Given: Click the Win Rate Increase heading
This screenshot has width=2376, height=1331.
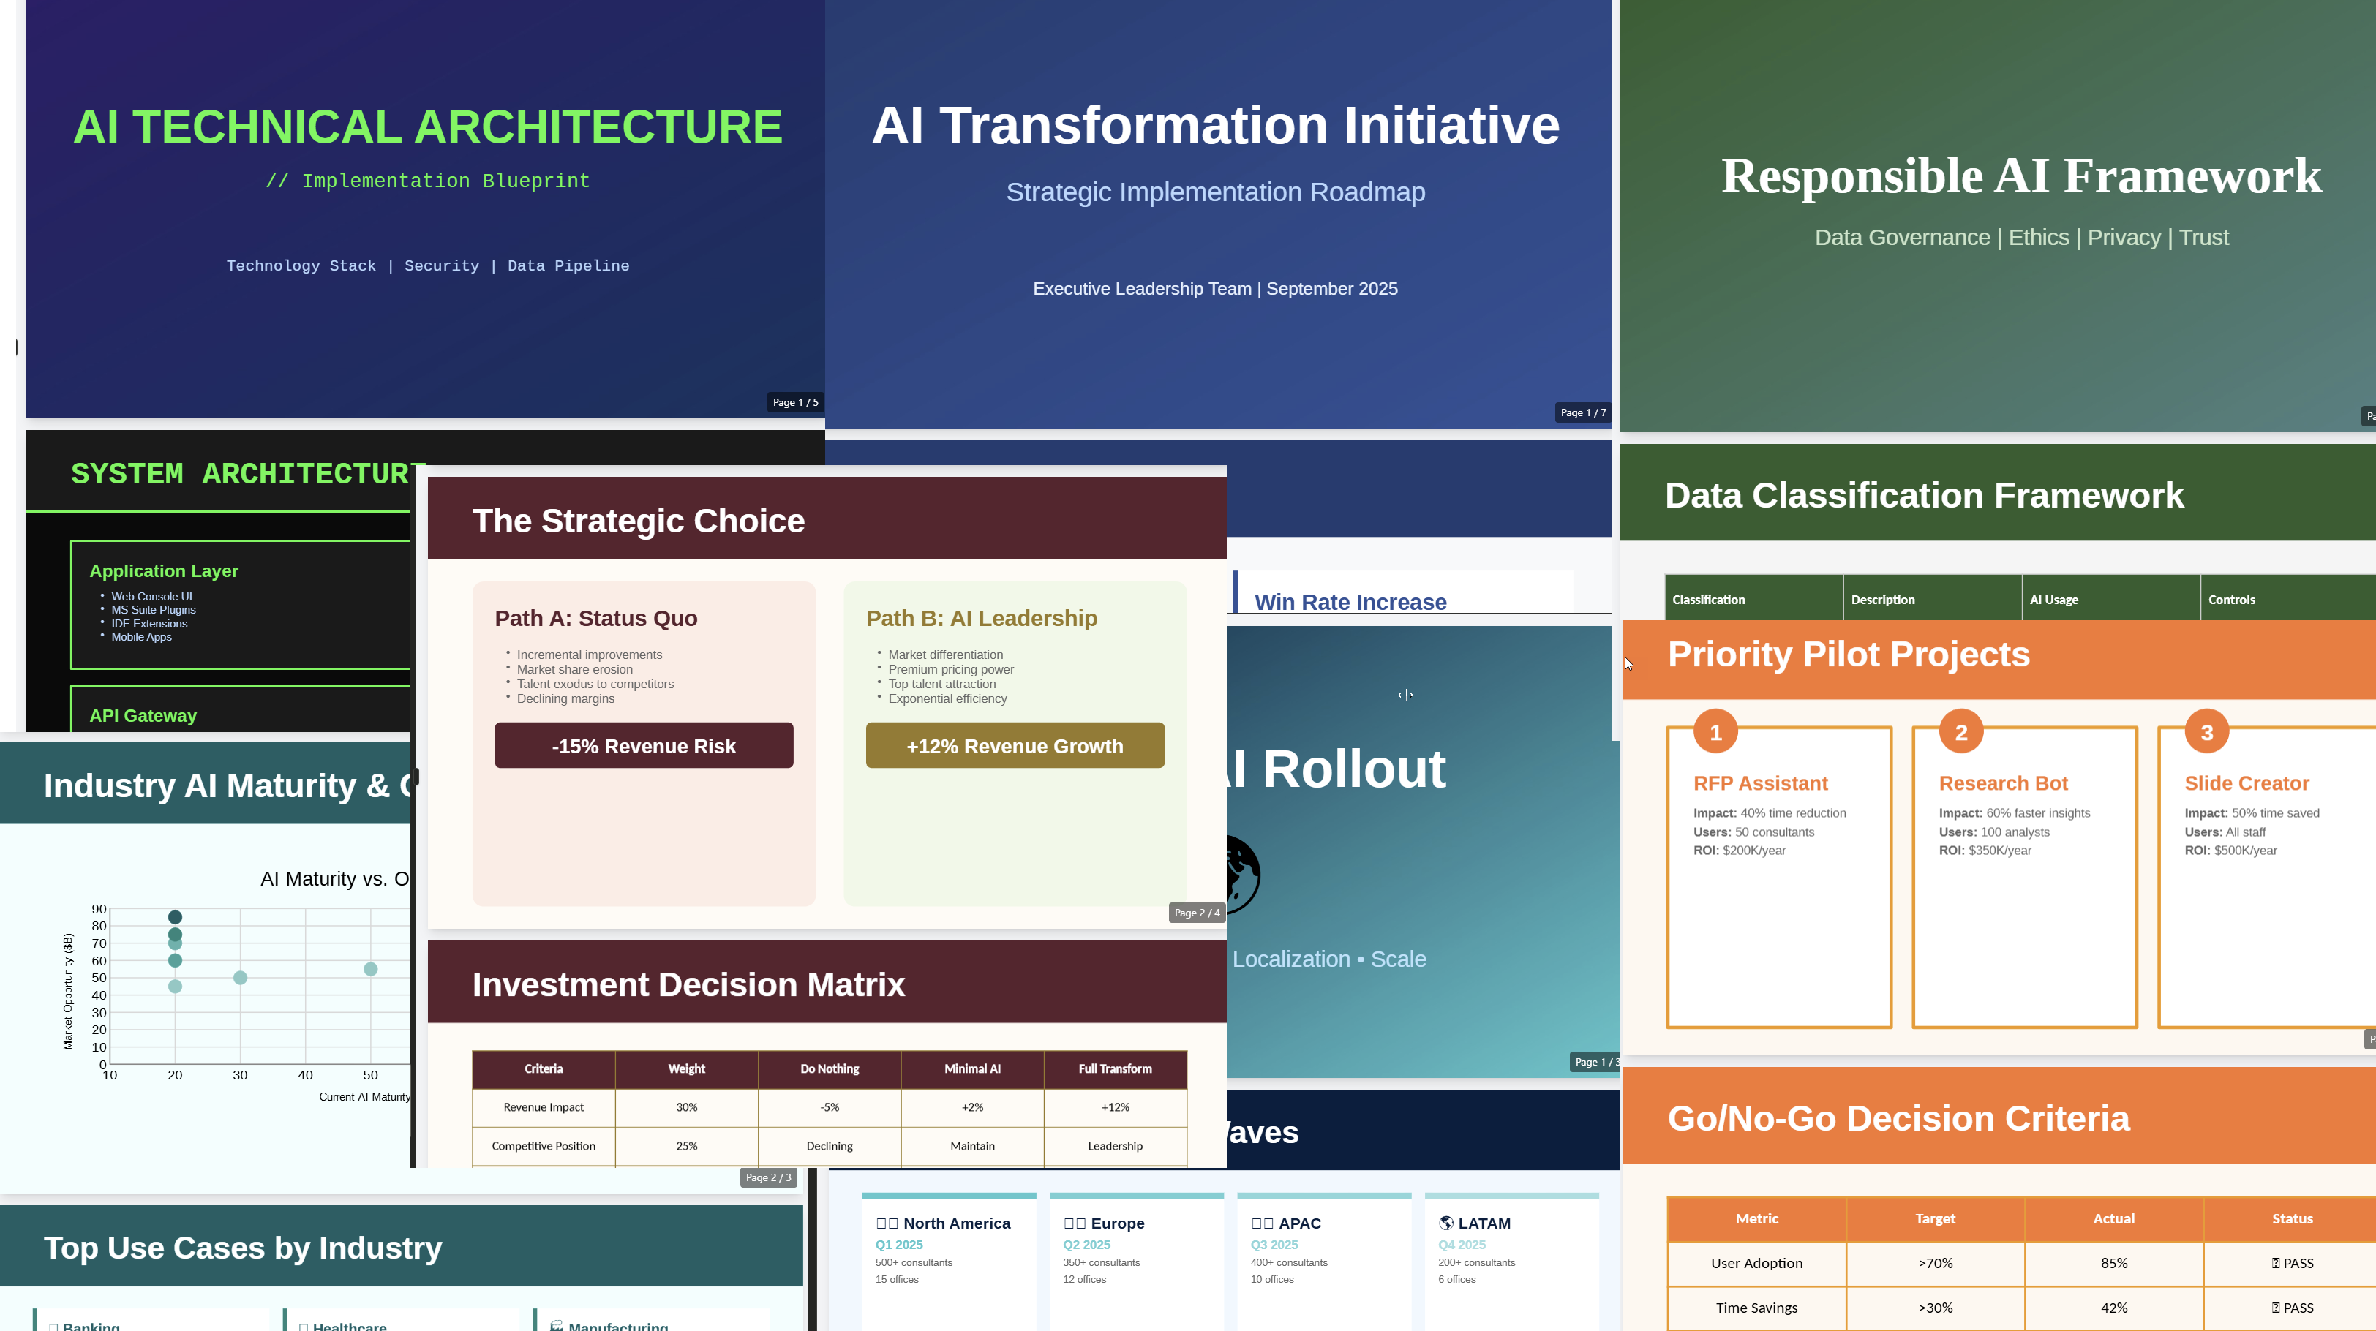Looking at the screenshot, I should pos(1350,601).
